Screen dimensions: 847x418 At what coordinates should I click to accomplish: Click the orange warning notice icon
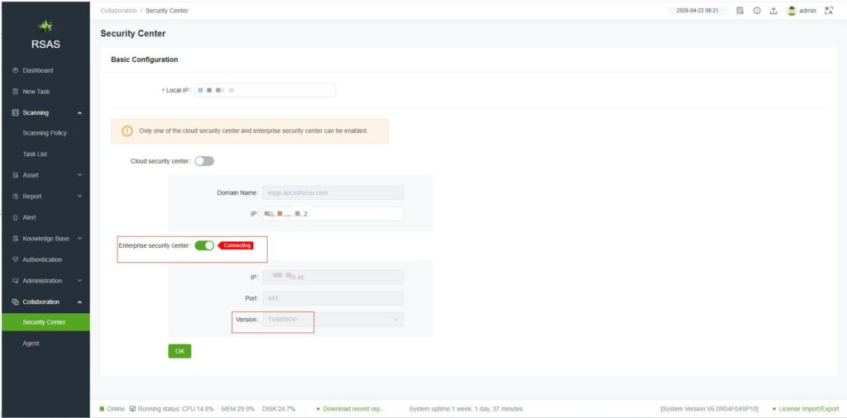[x=127, y=131]
